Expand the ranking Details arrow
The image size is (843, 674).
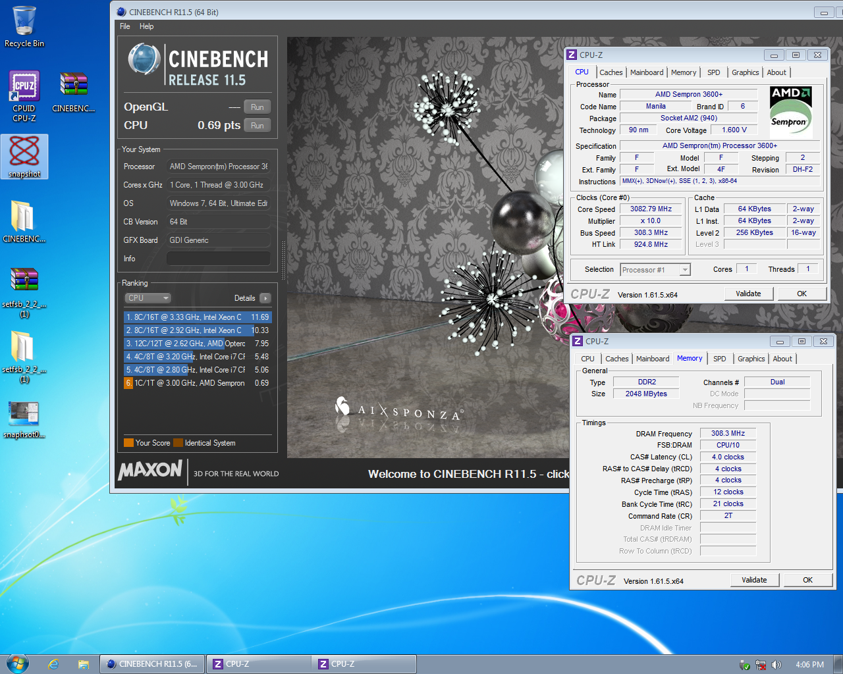(265, 298)
